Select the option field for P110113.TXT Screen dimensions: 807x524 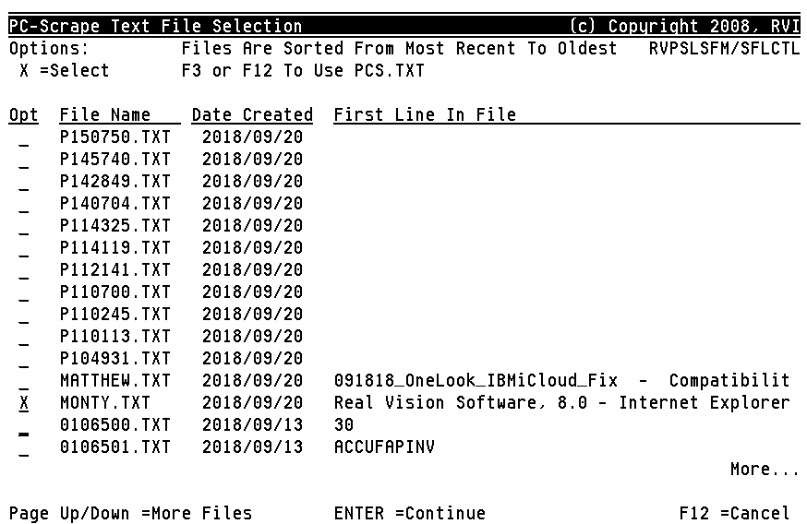pyautogui.click(x=24, y=337)
